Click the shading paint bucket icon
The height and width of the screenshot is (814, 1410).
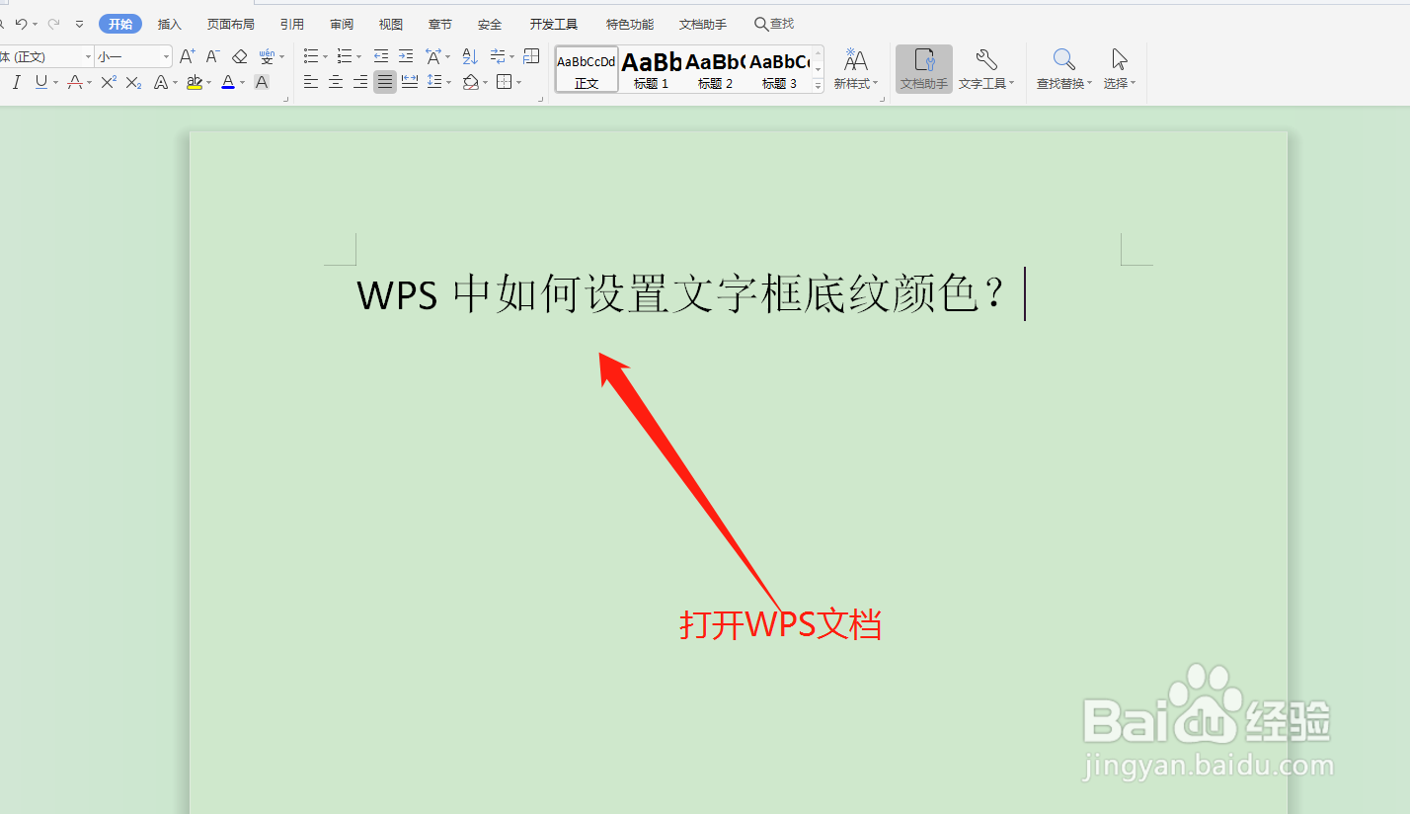[471, 82]
